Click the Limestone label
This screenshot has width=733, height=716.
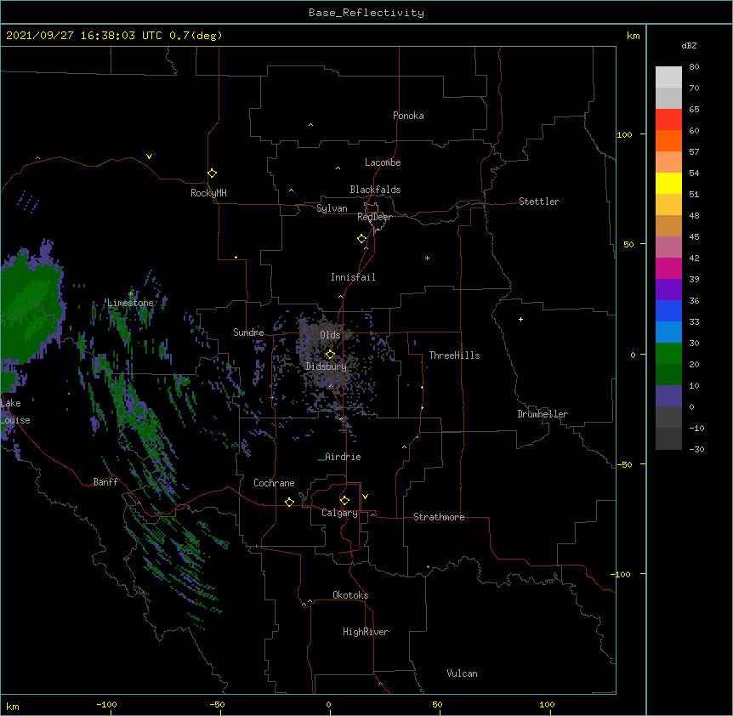pyautogui.click(x=130, y=303)
